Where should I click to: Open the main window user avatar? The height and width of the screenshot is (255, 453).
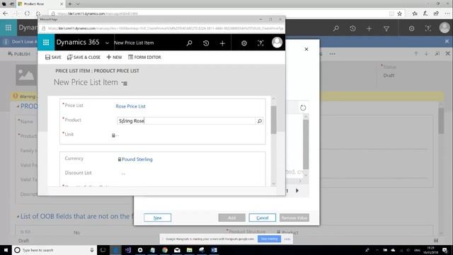[445, 28]
